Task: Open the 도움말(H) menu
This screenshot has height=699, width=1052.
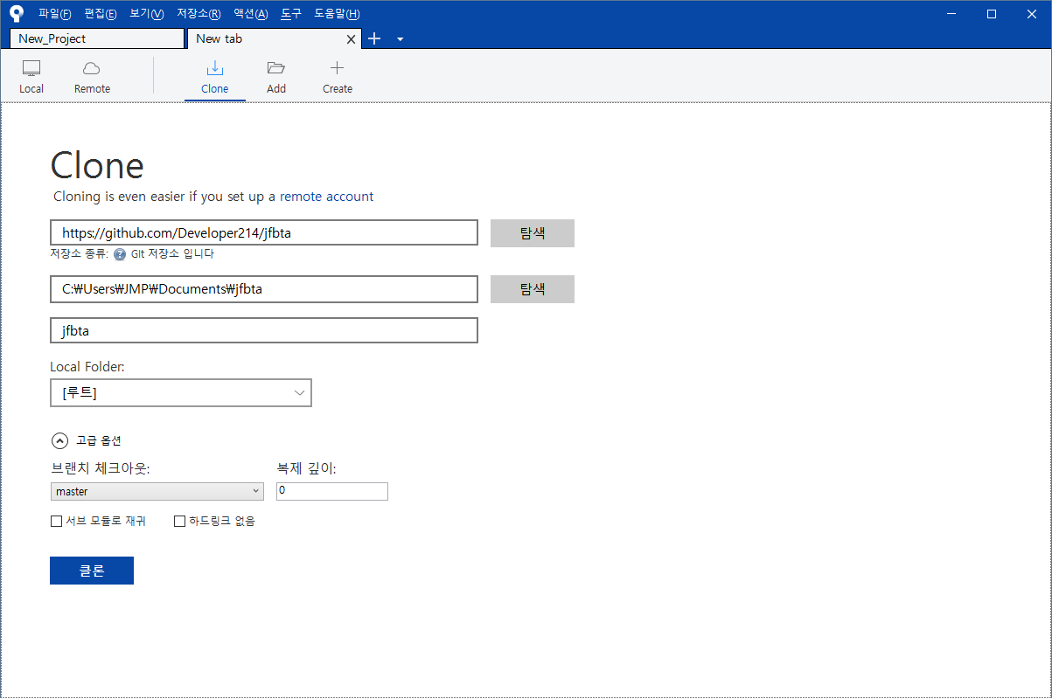Action: 337,14
